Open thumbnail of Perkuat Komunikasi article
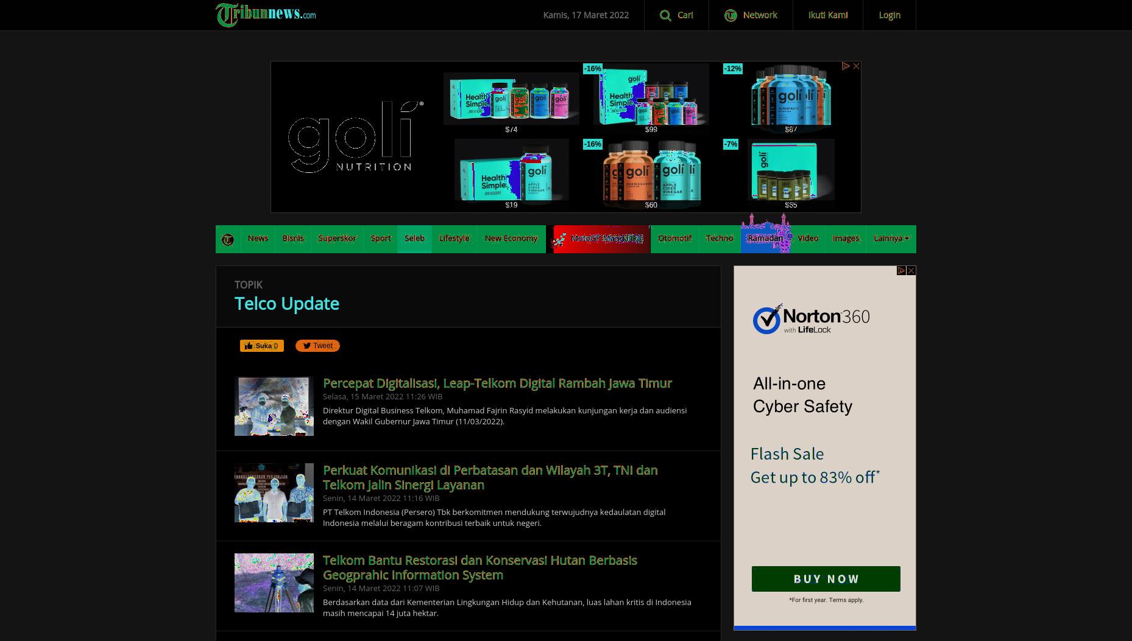The image size is (1132, 641). [274, 492]
